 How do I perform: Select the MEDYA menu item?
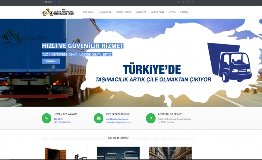[x=172, y=12]
